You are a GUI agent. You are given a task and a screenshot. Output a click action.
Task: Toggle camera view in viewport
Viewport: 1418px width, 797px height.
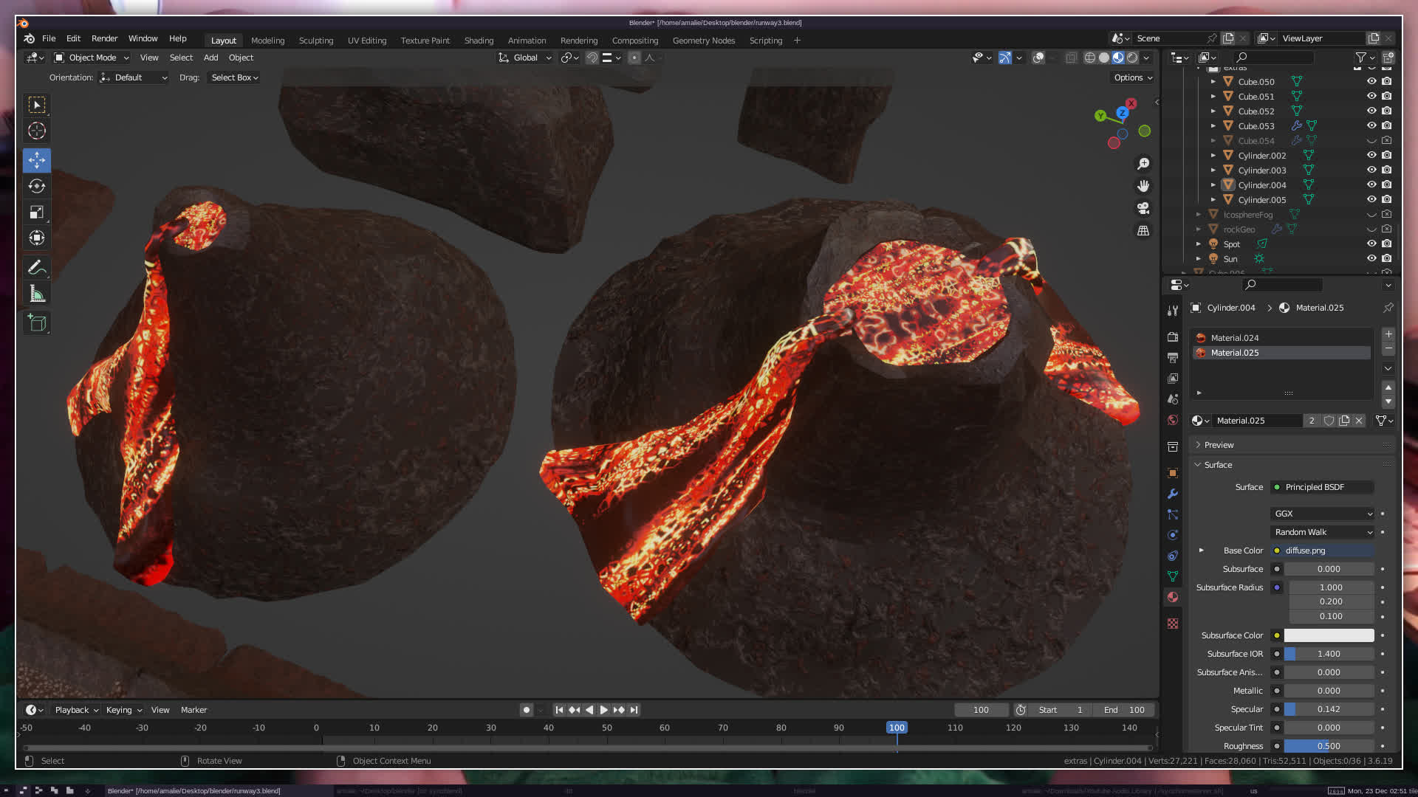(1143, 208)
